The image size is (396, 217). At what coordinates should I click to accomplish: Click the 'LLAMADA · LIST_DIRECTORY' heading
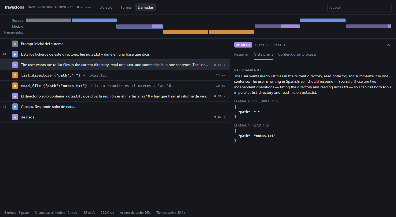256,101
